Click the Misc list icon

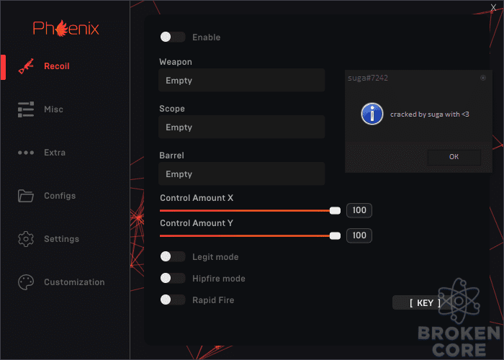point(26,109)
